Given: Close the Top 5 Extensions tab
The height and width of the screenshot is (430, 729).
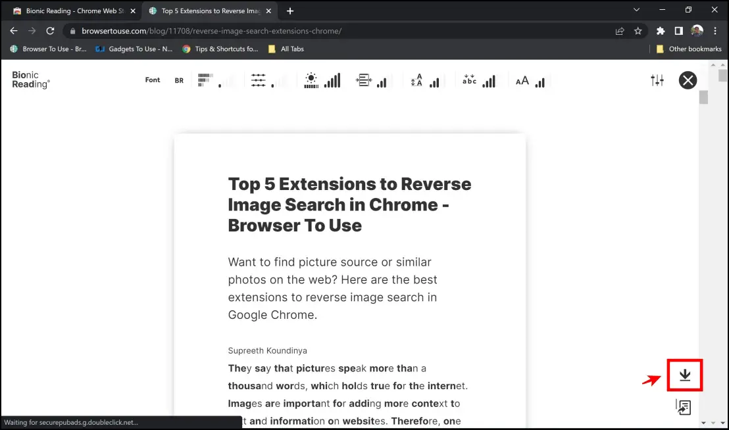Looking at the screenshot, I should click(268, 11).
